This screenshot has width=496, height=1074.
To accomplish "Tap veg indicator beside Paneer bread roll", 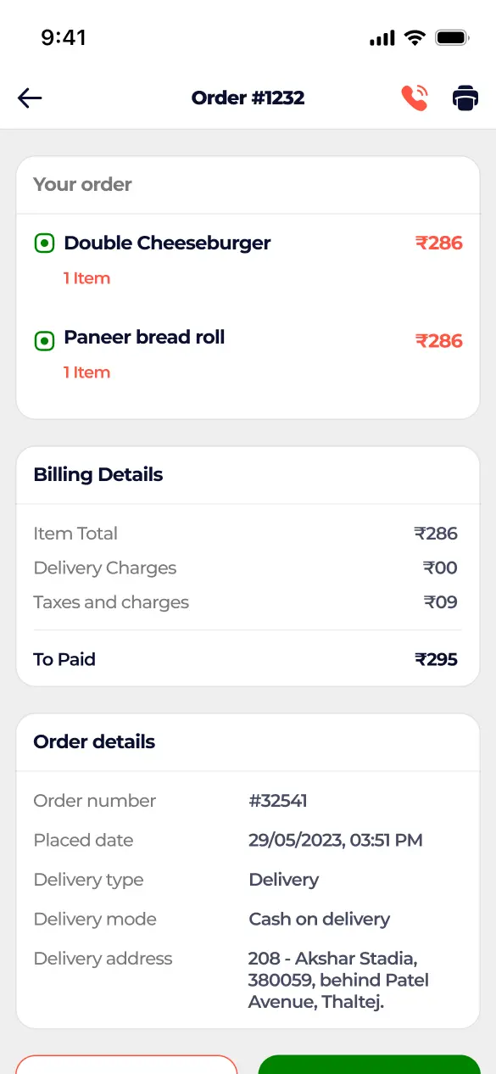I will coord(44,341).
